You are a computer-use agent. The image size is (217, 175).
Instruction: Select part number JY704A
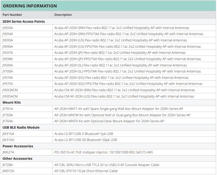tap(8, 121)
